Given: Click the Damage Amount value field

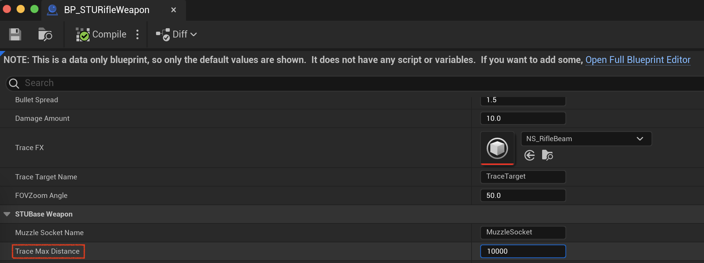Looking at the screenshot, I should tap(522, 118).
